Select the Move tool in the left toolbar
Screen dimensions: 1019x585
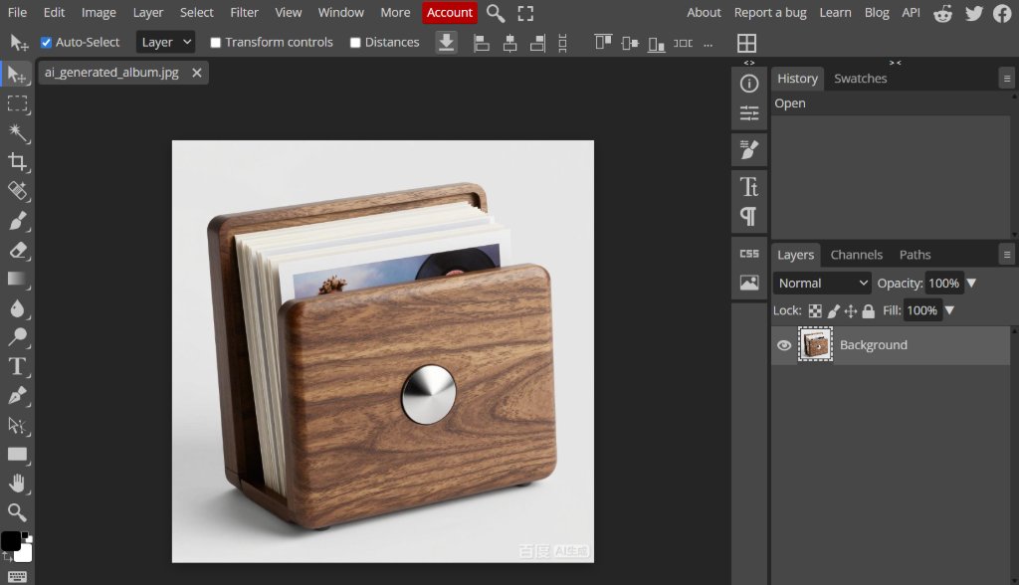[17, 74]
